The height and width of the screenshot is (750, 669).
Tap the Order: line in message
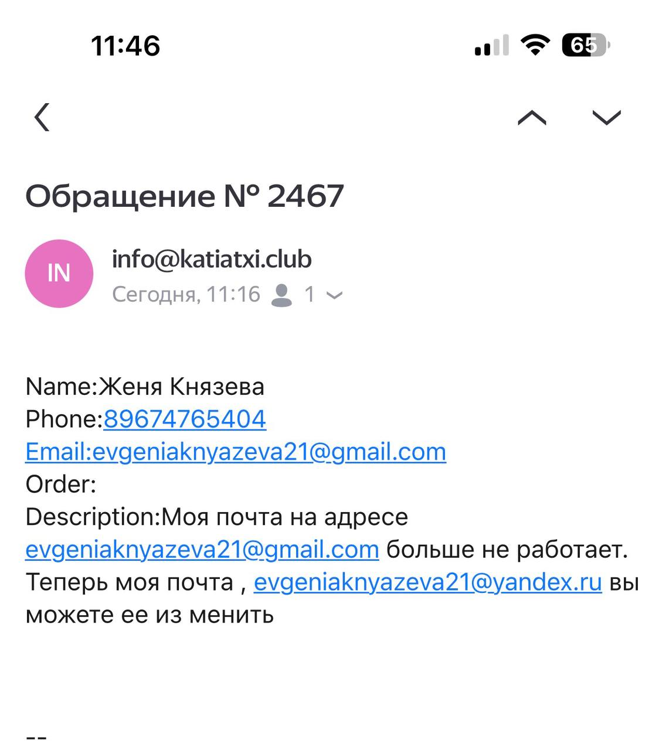tap(61, 485)
